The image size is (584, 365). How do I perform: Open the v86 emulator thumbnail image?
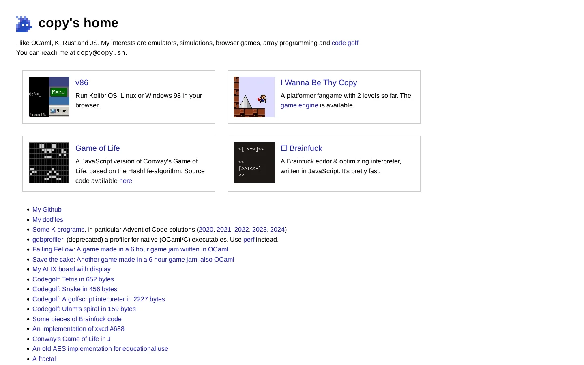click(x=49, y=97)
